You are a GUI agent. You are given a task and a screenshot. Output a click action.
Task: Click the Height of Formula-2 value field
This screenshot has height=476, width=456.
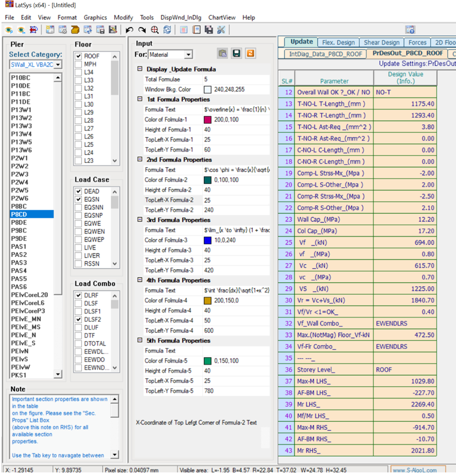tap(236, 190)
